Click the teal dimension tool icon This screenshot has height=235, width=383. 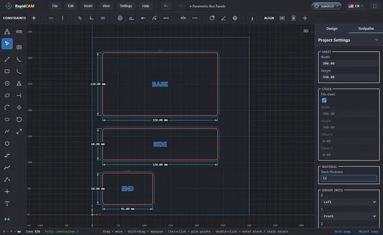point(7,219)
